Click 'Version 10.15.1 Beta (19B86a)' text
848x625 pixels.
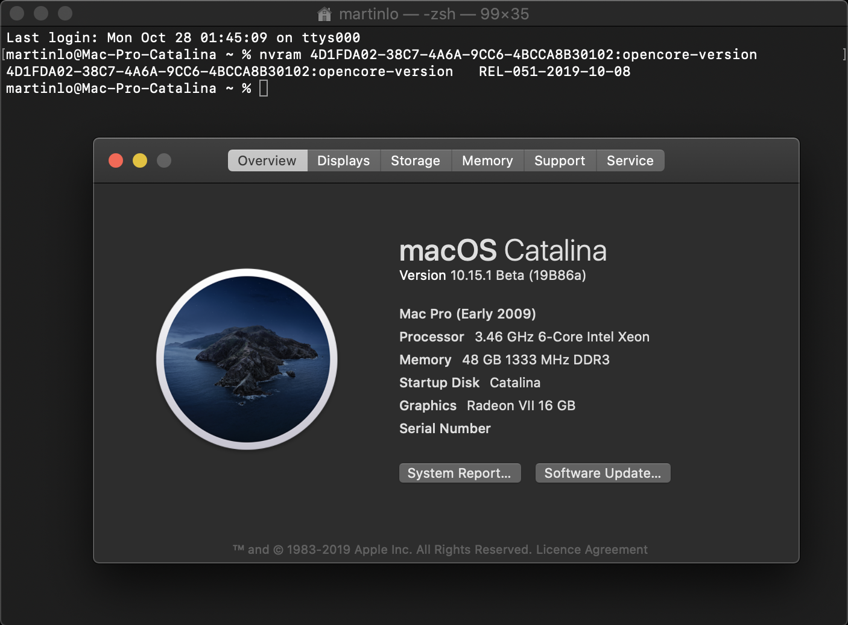493,276
